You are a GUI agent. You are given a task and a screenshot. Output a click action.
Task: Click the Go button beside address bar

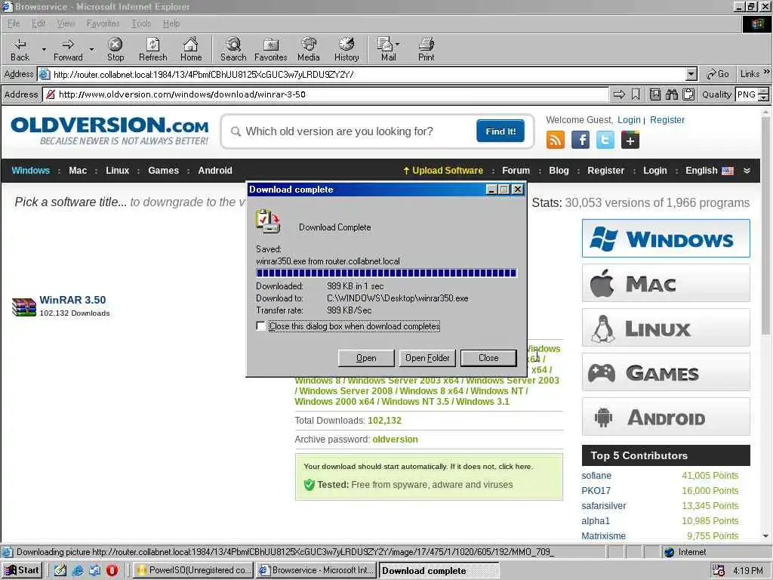pos(717,74)
